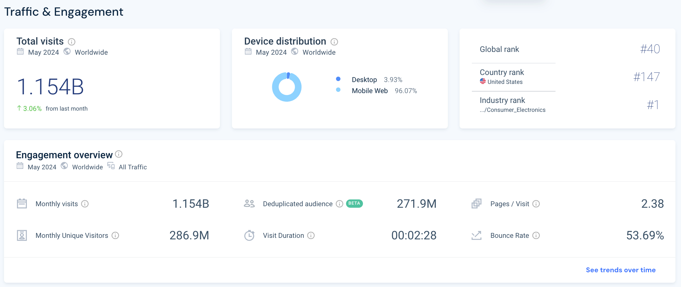The height and width of the screenshot is (287, 681).
Task: Open the Engagement overview info tooltip
Action: 119,155
